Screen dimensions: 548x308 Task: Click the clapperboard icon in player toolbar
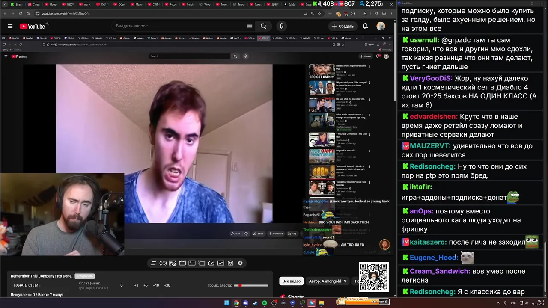point(182,263)
